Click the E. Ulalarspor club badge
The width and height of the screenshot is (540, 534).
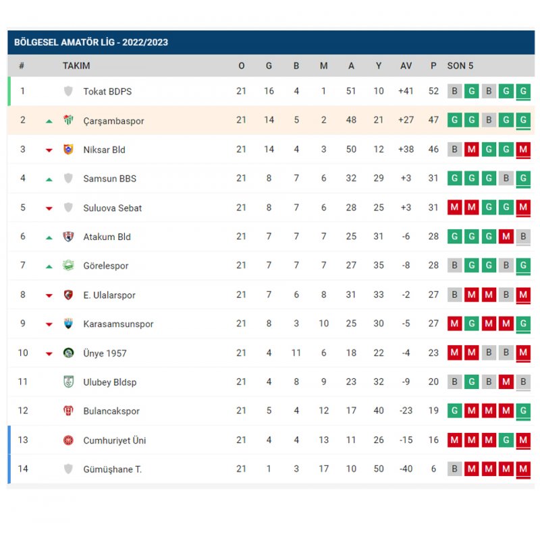point(68,295)
